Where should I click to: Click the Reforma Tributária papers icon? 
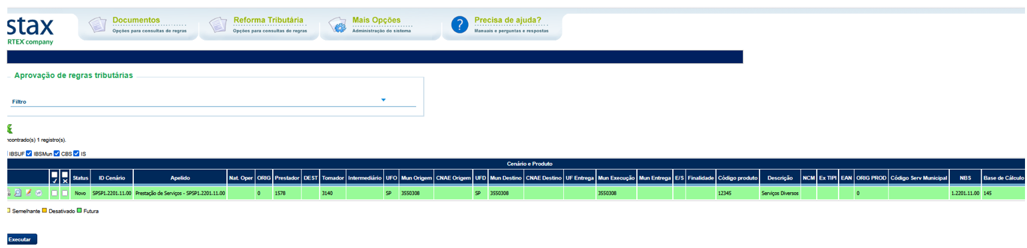point(218,25)
